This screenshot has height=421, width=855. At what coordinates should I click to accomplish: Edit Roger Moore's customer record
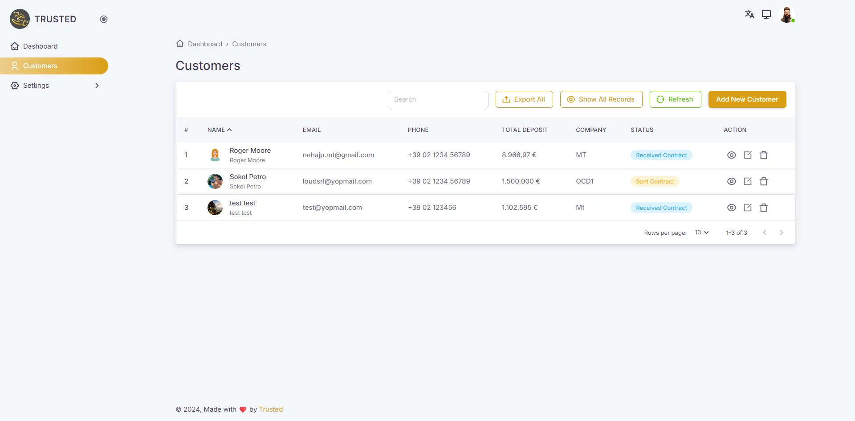click(748, 155)
